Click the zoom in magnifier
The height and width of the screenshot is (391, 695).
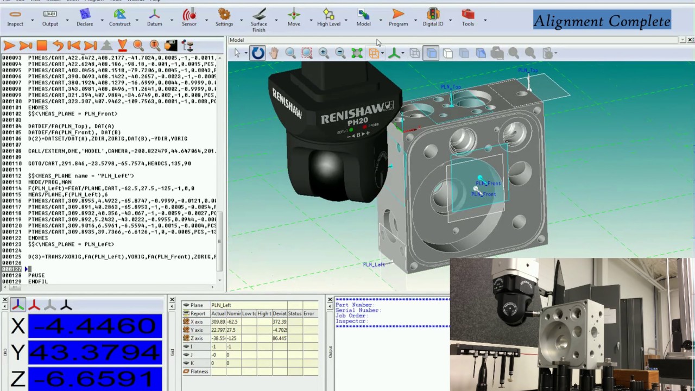tap(324, 53)
